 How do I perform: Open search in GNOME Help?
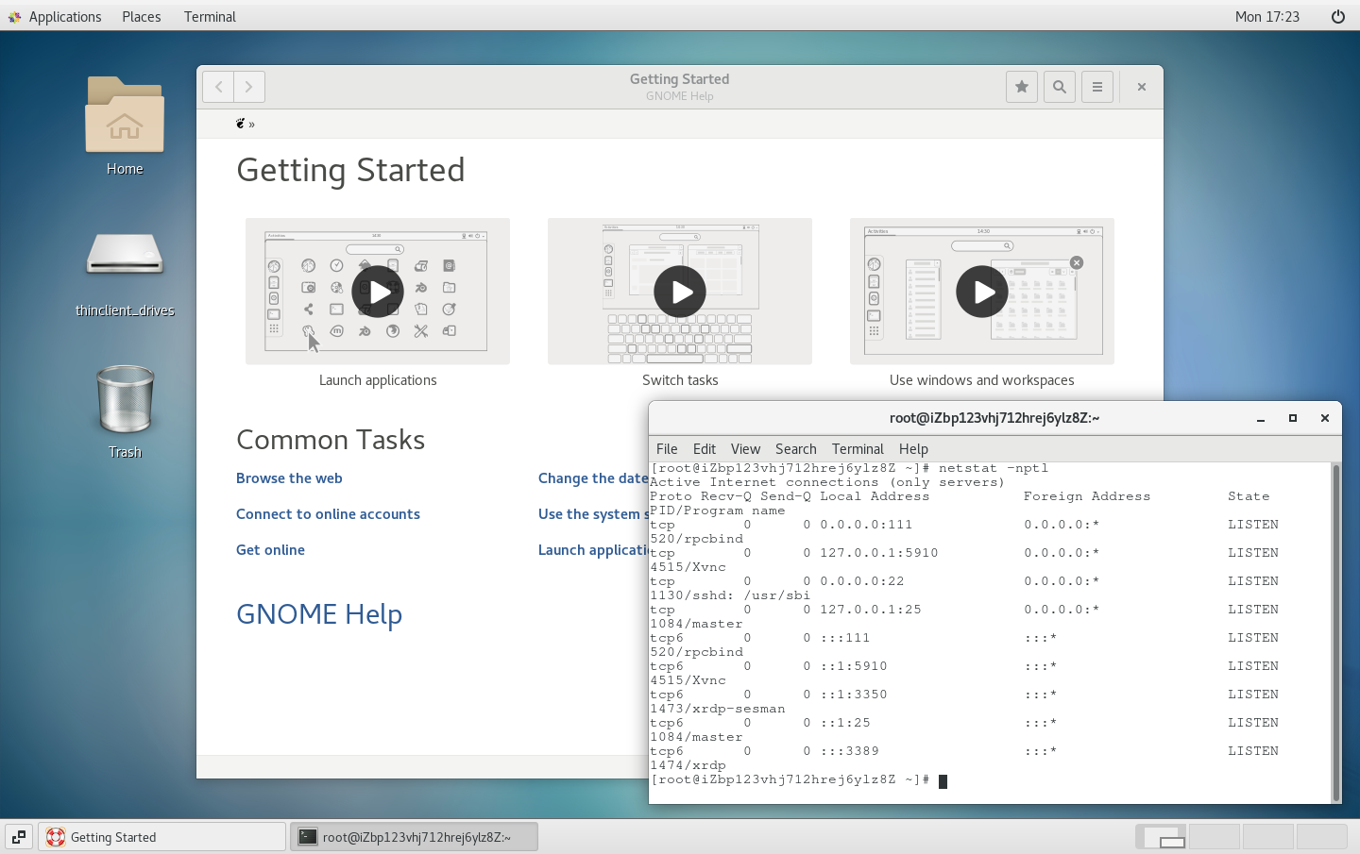click(x=1060, y=87)
